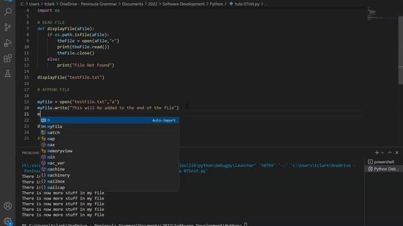Click the '# READ FILE' comment

(51, 23)
